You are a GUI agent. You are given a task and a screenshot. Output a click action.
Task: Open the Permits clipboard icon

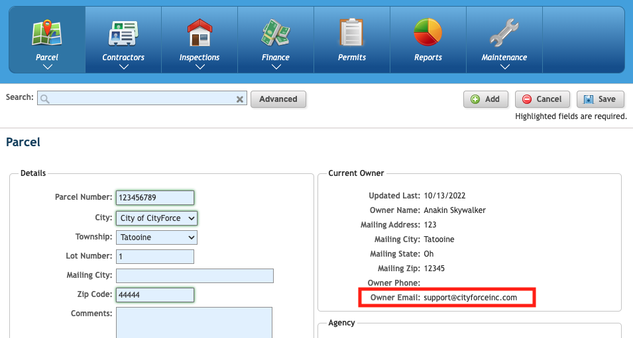pos(351,32)
